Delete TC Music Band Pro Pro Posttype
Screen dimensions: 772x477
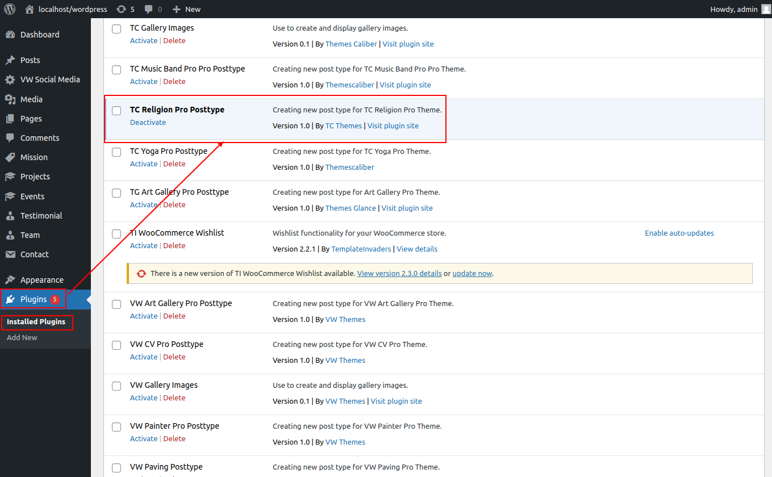[x=174, y=82]
